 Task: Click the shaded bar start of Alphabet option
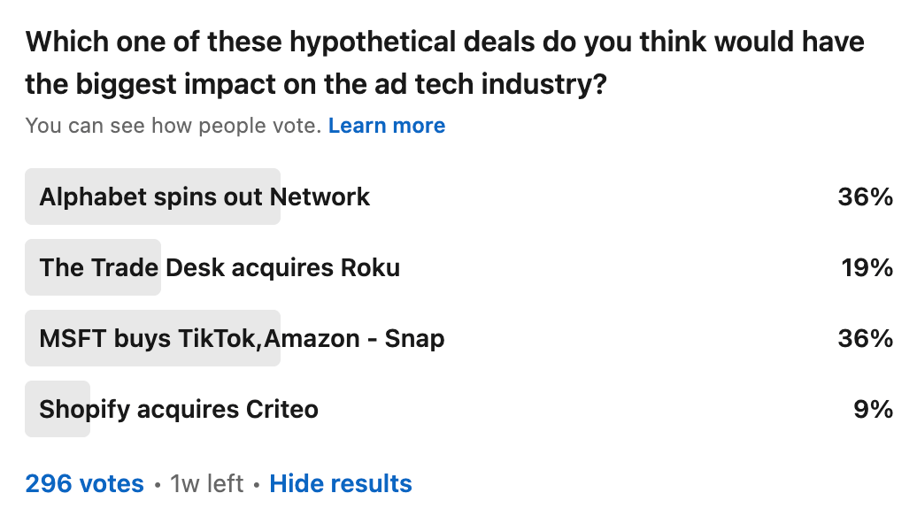point(152,196)
